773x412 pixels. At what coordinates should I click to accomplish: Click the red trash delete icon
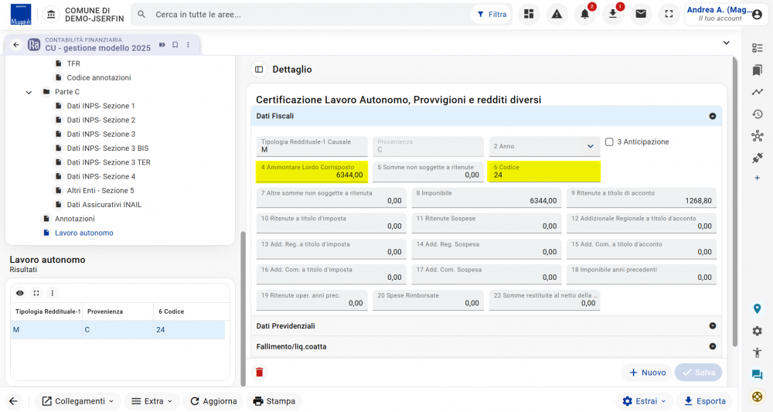pos(259,372)
